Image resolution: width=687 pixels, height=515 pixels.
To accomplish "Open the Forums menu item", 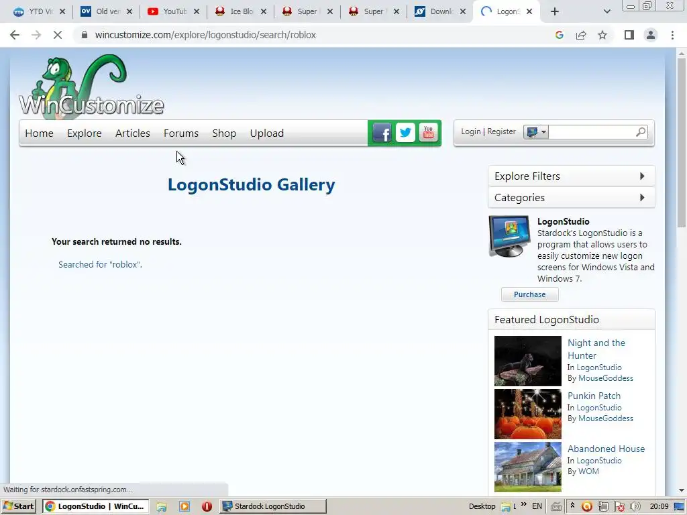I will [181, 133].
